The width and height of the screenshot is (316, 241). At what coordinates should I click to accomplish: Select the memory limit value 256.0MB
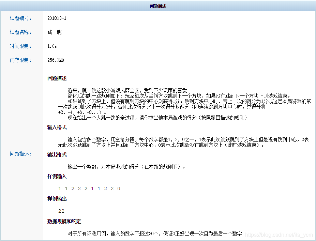point(55,60)
